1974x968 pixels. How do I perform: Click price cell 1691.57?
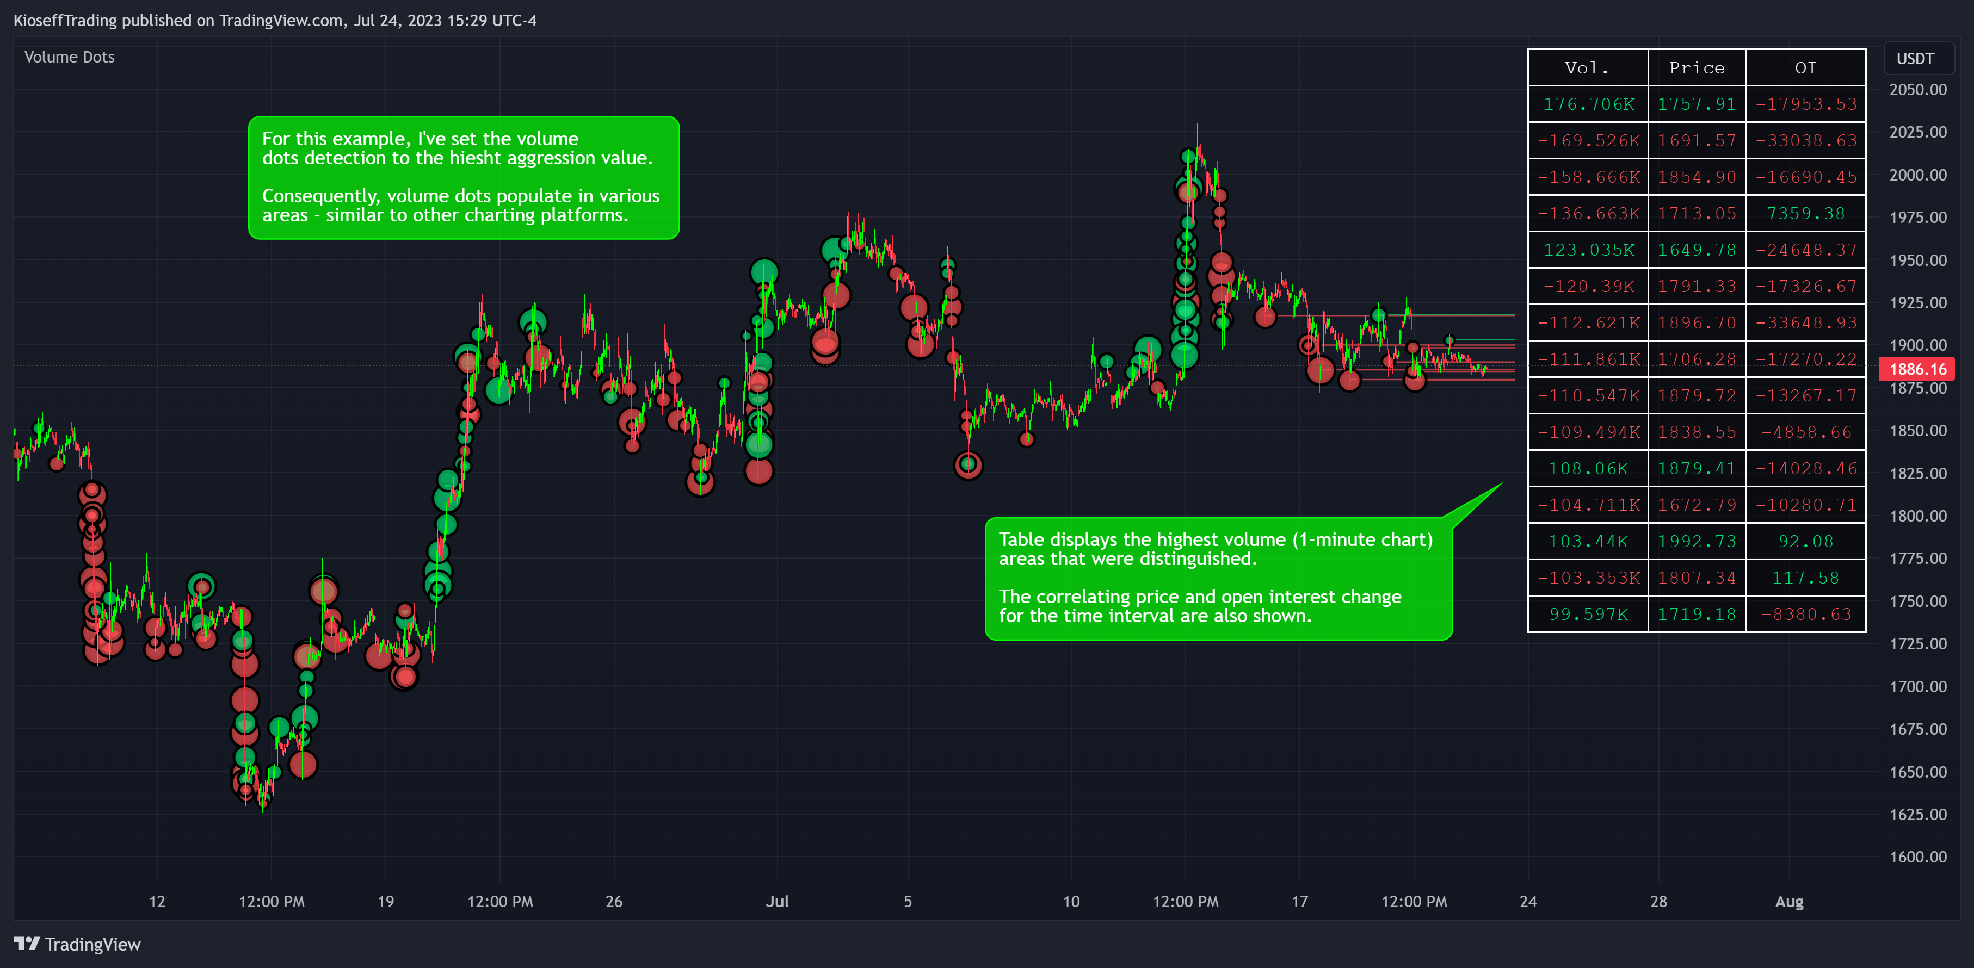point(1697,141)
